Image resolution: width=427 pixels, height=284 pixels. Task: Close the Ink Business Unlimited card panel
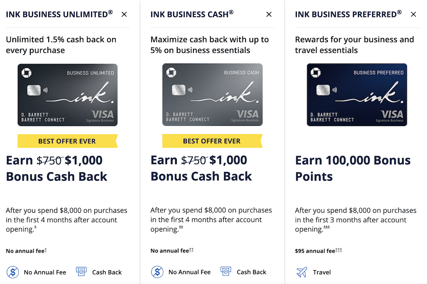124,14
